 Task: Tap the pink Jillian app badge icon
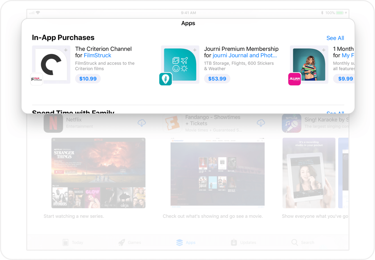tap(295, 79)
